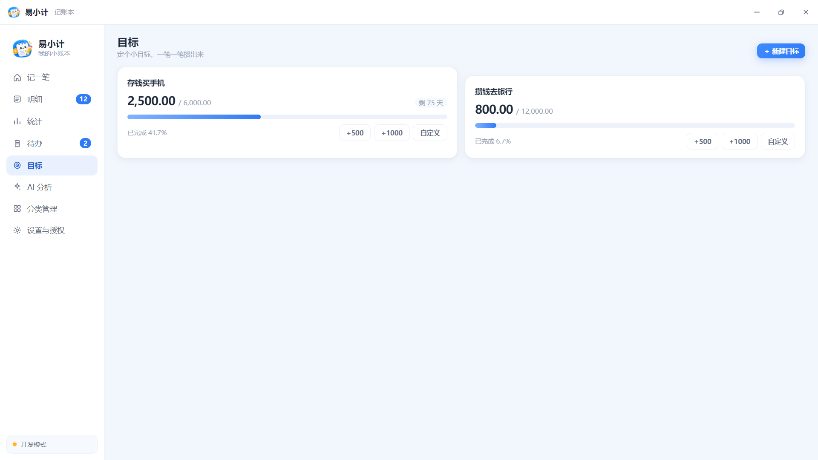Select the 分类管理 grid icon
Image resolution: width=818 pixels, height=460 pixels.
[x=17, y=209]
